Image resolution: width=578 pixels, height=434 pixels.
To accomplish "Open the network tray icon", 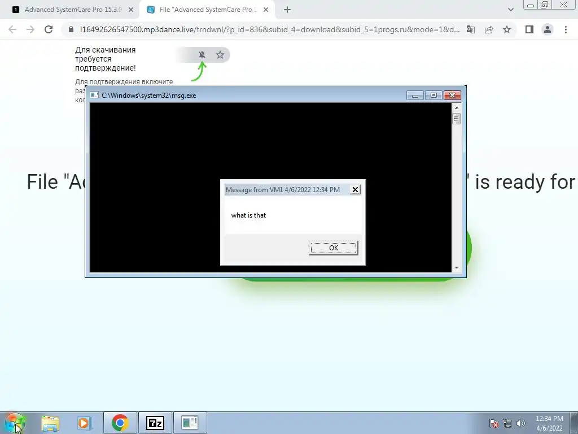I will (507, 423).
